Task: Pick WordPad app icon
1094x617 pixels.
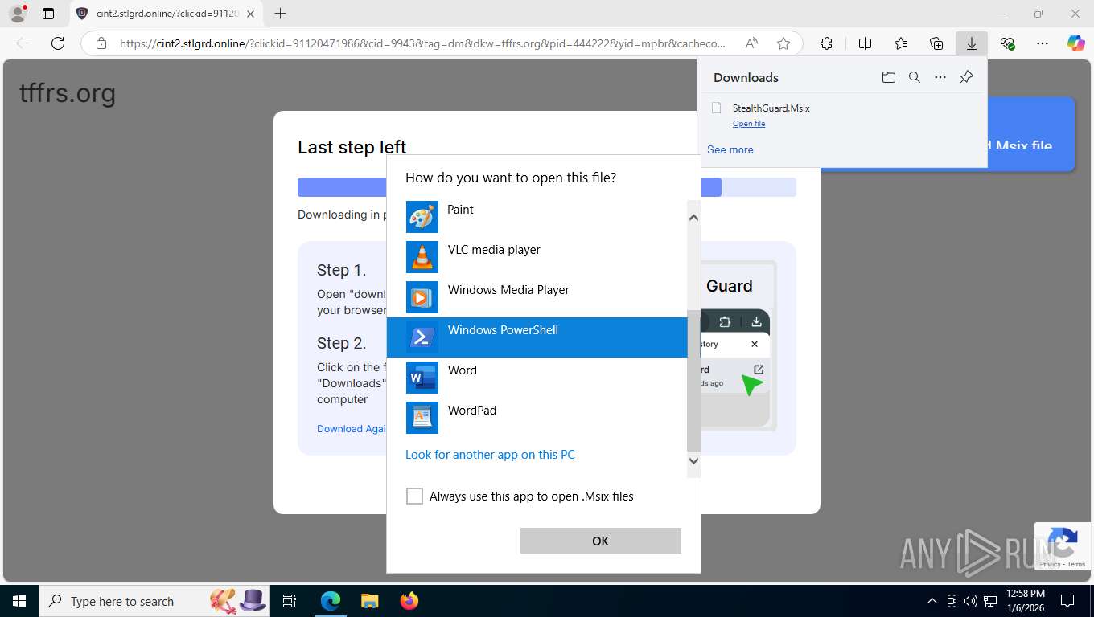Action: click(x=422, y=418)
